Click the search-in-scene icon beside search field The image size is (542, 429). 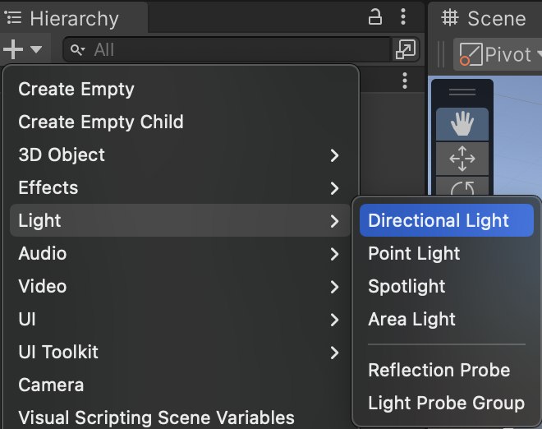(x=405, y=50)
